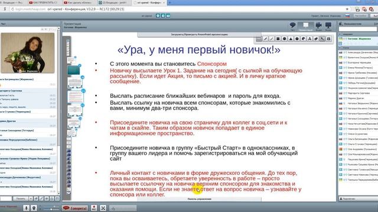The image size is (378, 212).
Task: Select the Presentation mode icon
Action: 306,26
